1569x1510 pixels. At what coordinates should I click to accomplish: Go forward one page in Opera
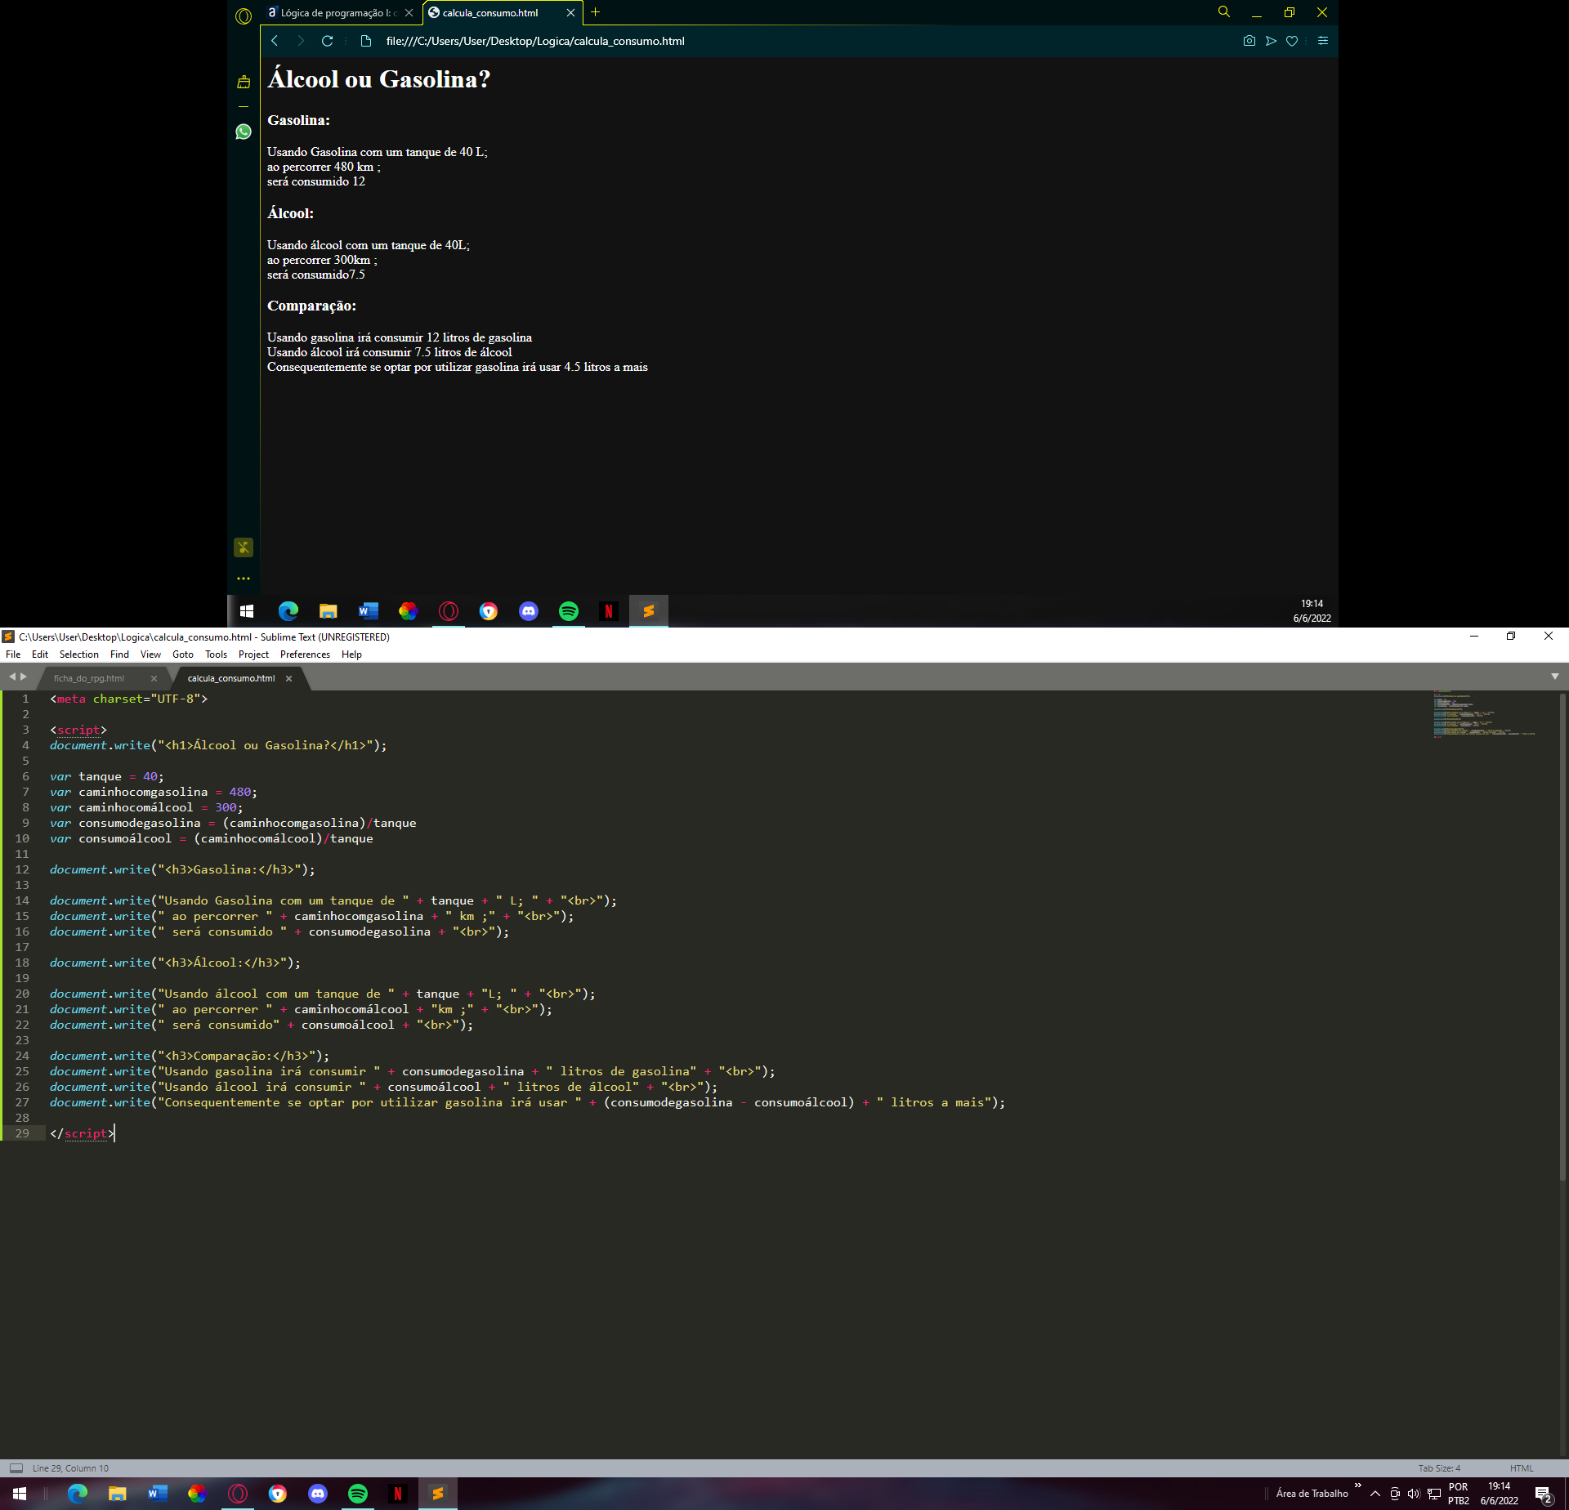click(301, 41)
